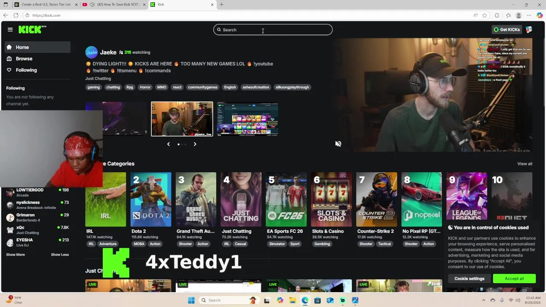Click the Following heart icon
Viewport: 546px width, 307px height.
coord(9,70)
